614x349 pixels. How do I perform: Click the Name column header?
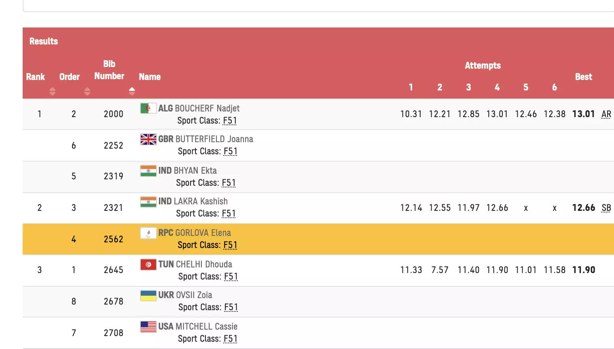[150, 77]
